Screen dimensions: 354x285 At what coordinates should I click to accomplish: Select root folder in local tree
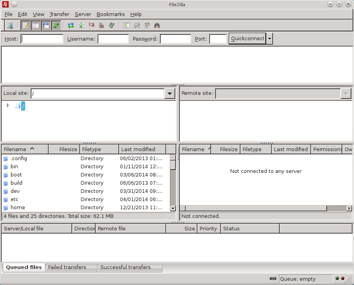coord(23,106)
